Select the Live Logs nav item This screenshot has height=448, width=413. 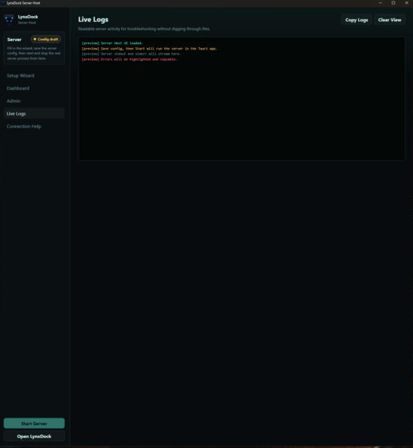click(x=34, y=114)
